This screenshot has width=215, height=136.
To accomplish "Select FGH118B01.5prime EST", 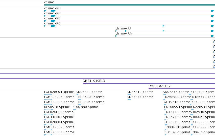I will coord(59,117).
